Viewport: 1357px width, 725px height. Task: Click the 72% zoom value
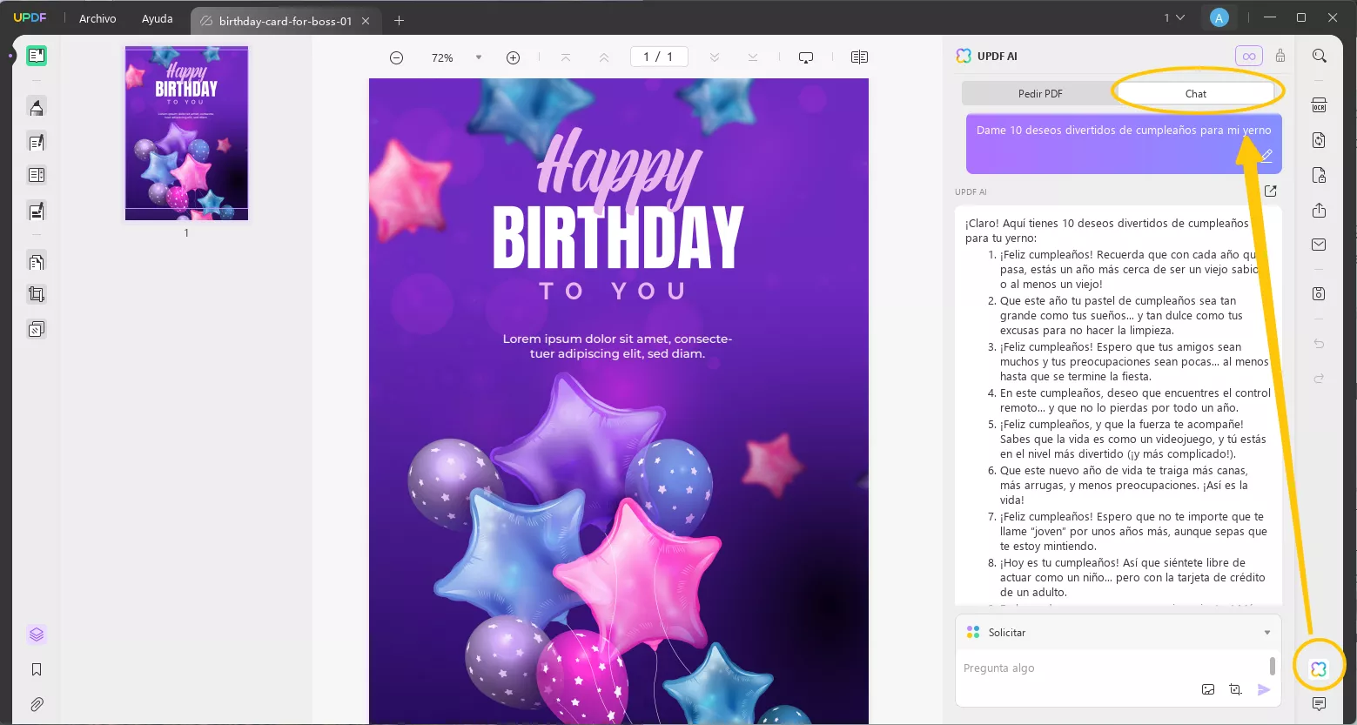442,57
